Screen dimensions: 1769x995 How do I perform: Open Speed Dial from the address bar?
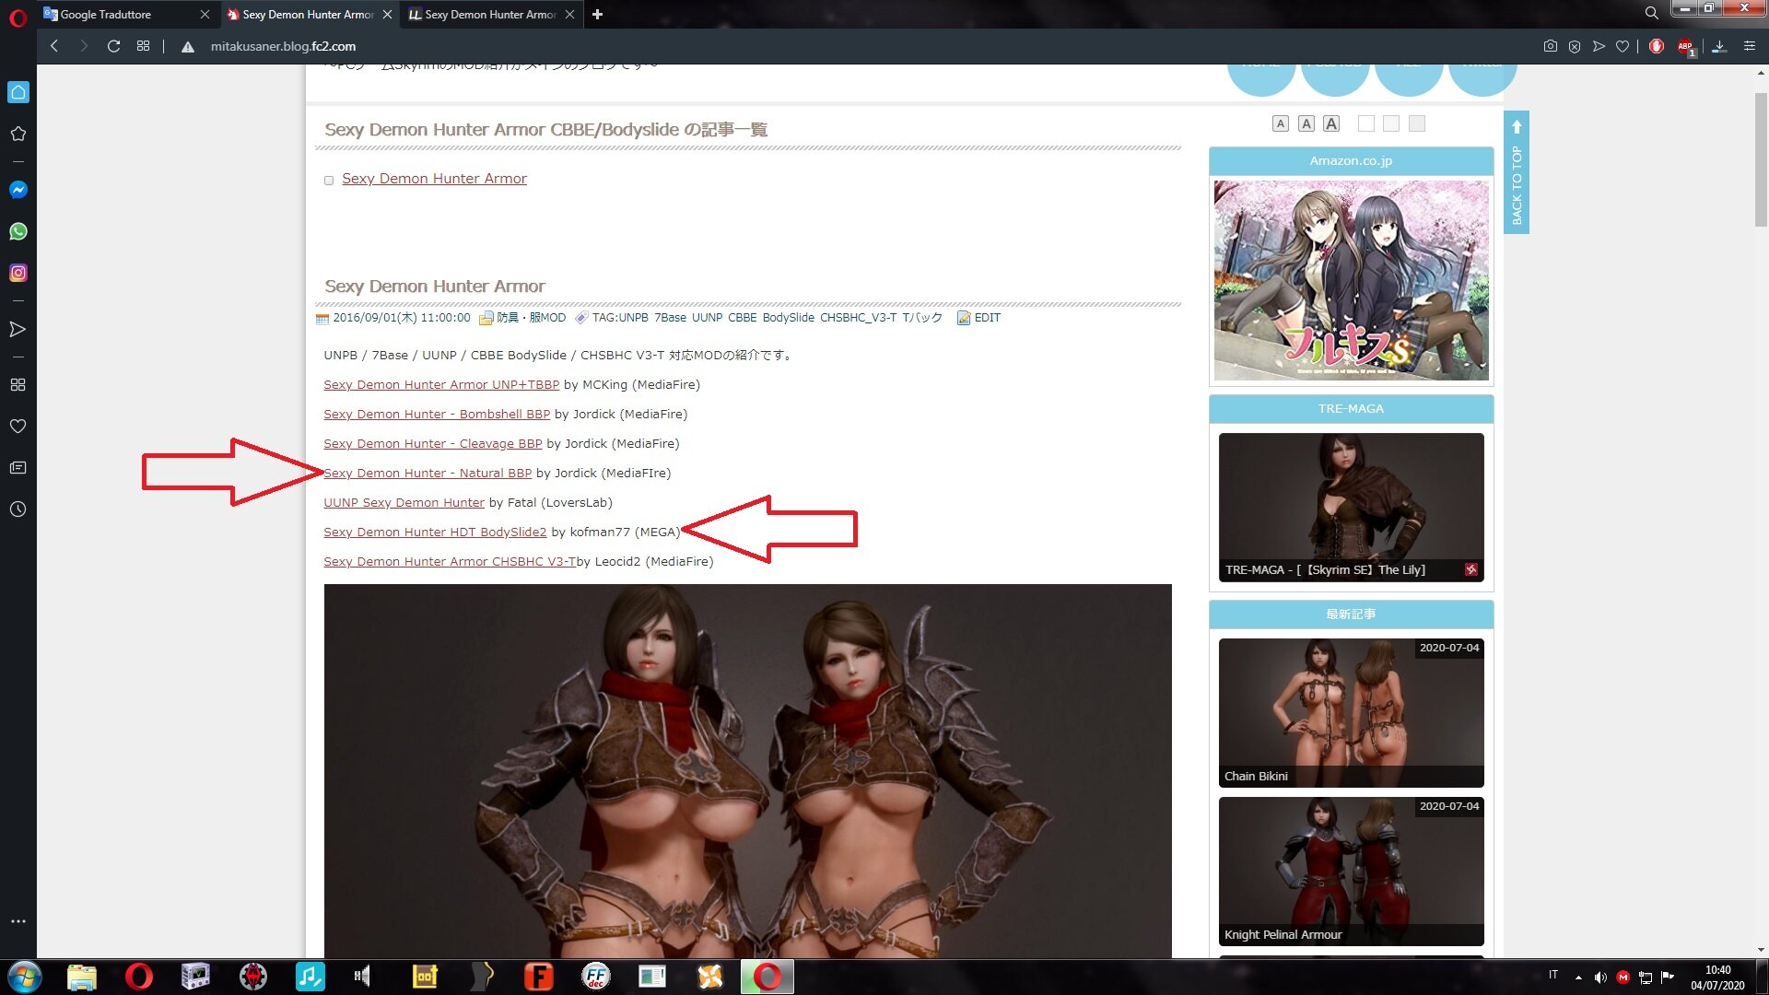(143, 46)
